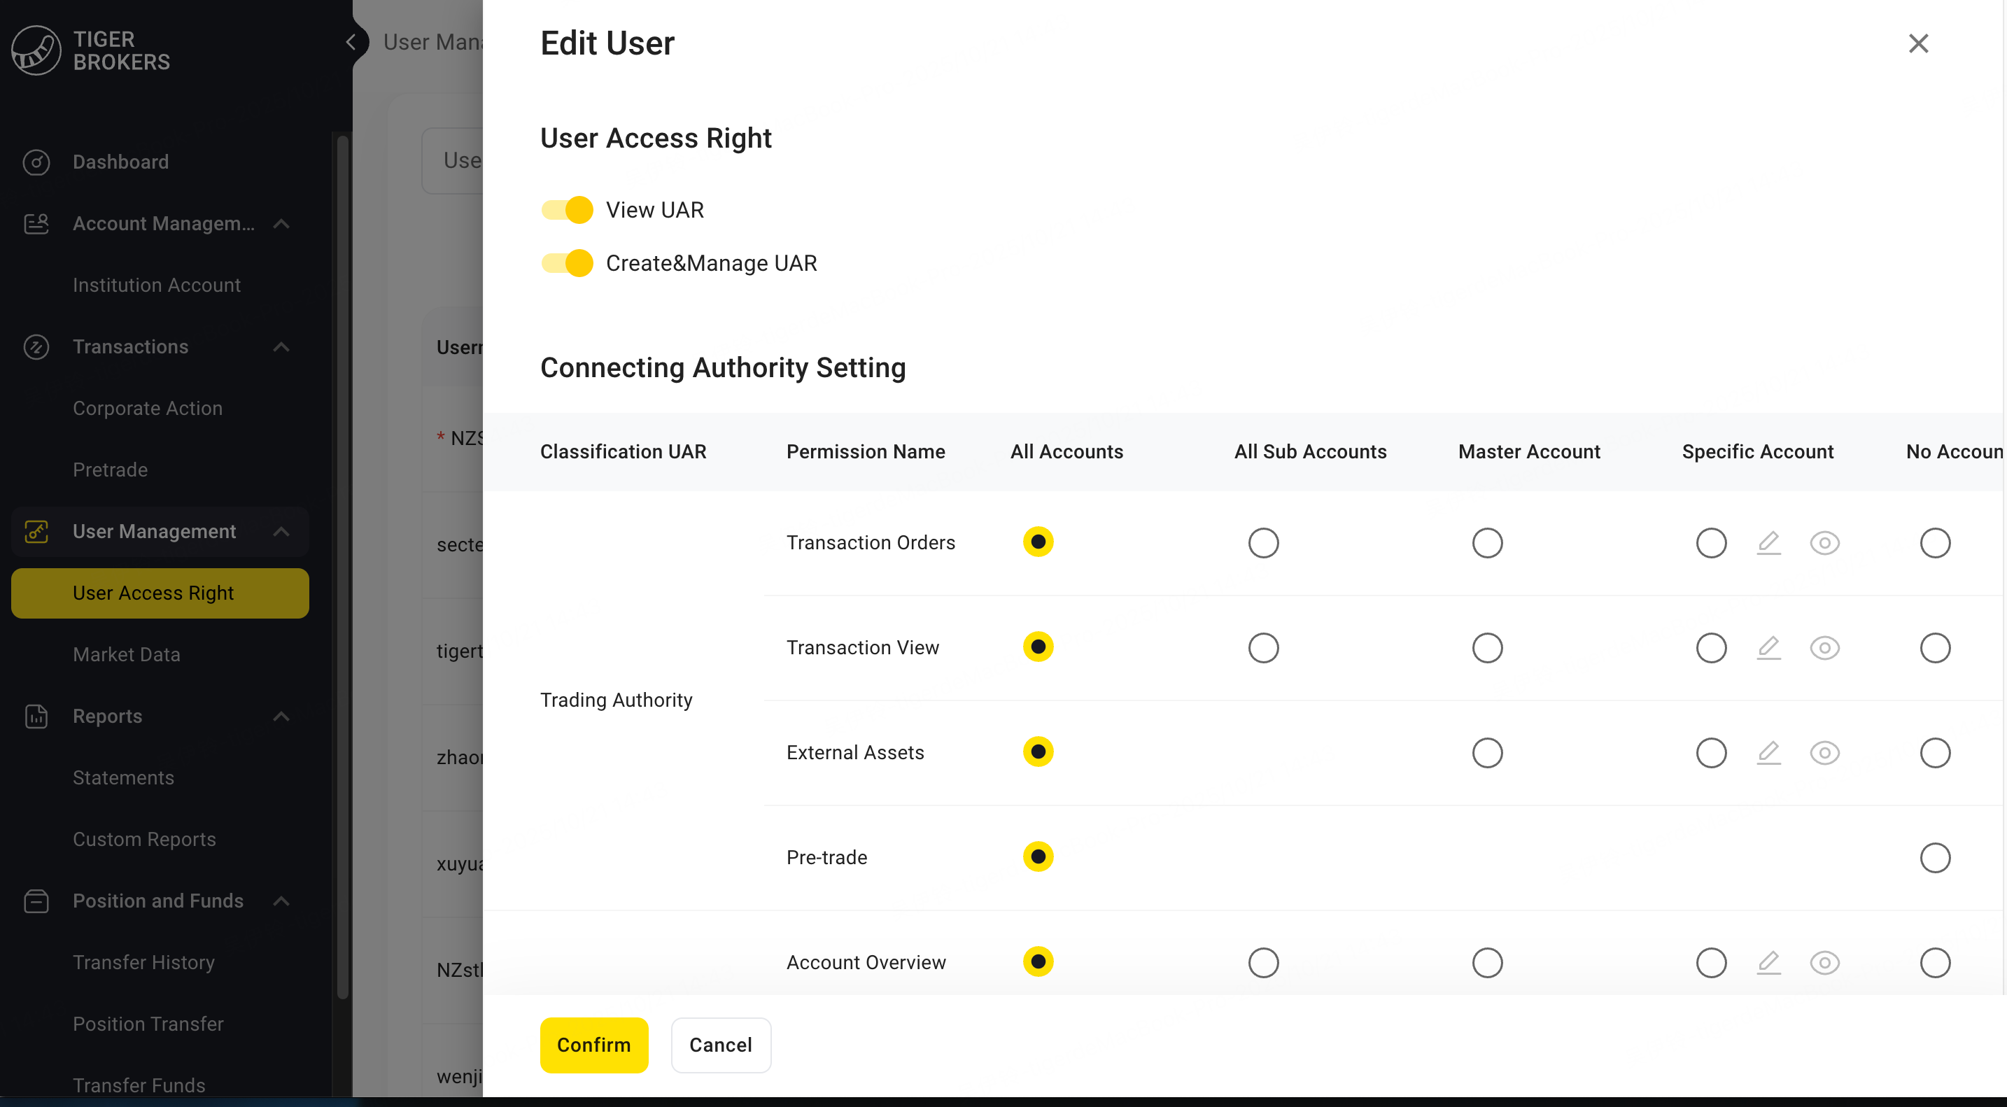The width and height of the screenshot is (2007, 1107).
Task: Select Master Account for External Assets
Action: [x=1486, y=752]
